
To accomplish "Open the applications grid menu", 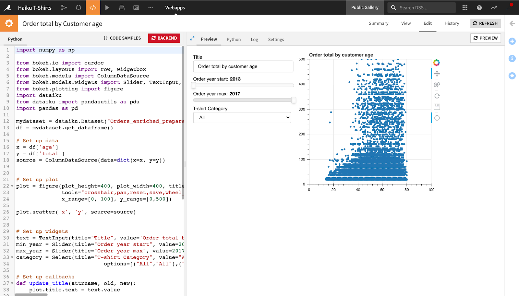I will click(465, 7).
